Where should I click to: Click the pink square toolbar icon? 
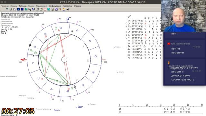45,9
